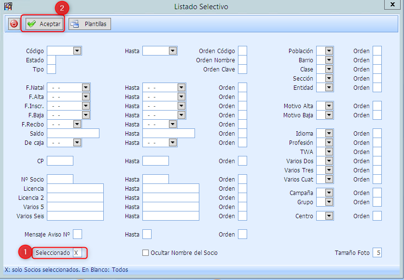Expand the Código dropdown

77,51
